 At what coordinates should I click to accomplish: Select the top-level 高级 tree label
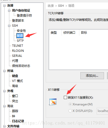(10, 106)
